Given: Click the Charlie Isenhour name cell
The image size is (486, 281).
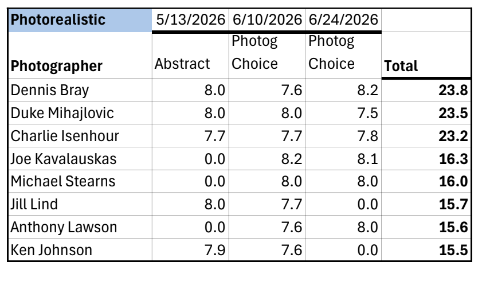Looking at the screenshot, I should pos(80,136).
